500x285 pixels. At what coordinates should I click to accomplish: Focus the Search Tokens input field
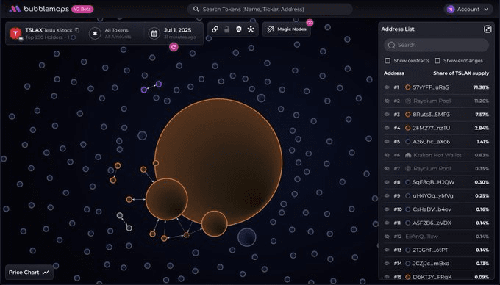click(x=270, y=10)
